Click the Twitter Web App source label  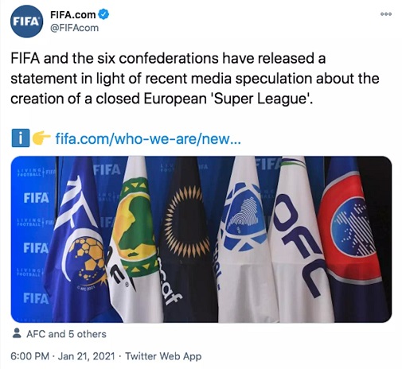tap(163, 356)
